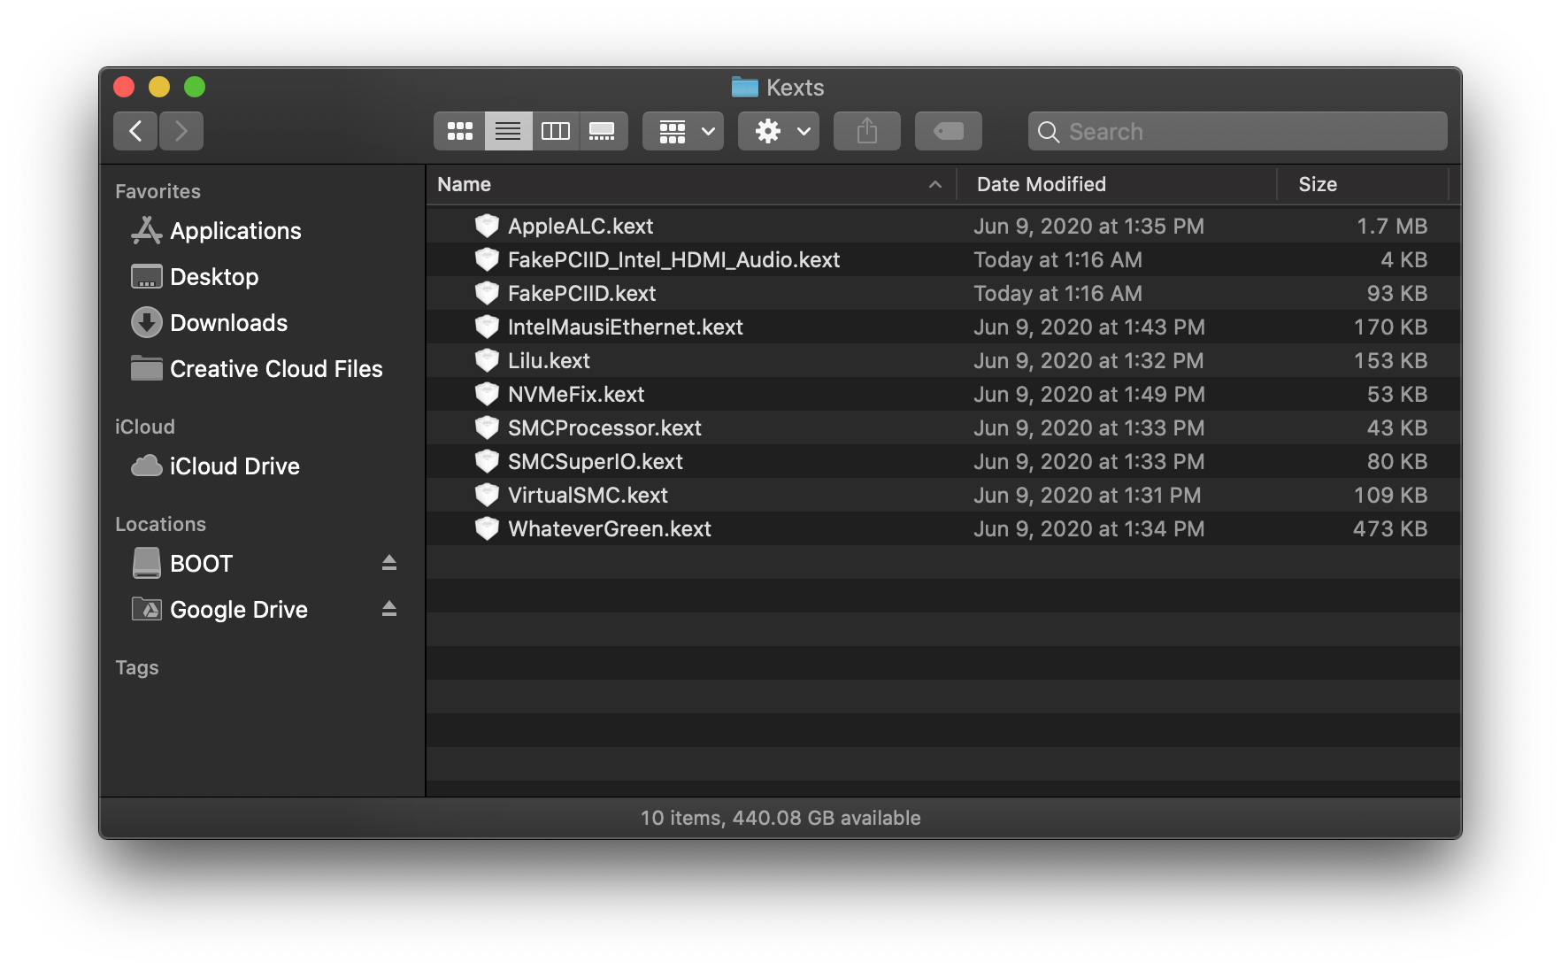Viewport: 1561px width, 970px height.
Task: Click the Share toolbar button
Action: pos(867,131)
